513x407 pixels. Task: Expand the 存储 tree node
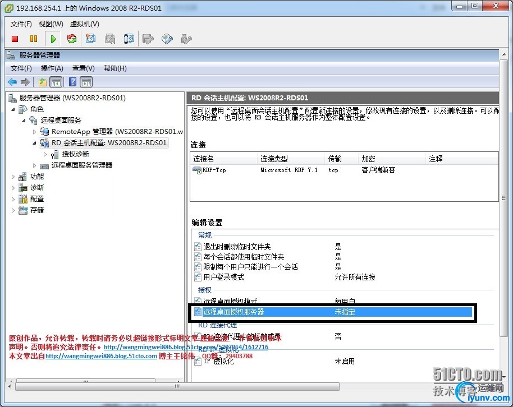tap(13, 210)
